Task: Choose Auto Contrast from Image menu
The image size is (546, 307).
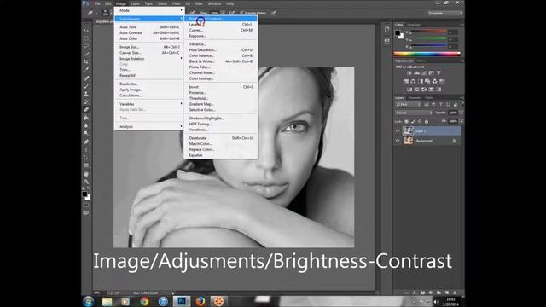Action: 149,32
